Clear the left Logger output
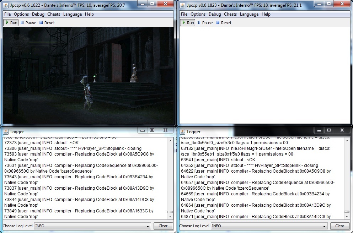Image resolution: width=353 pixels, height=233 pixels. (x=163, y=226)
